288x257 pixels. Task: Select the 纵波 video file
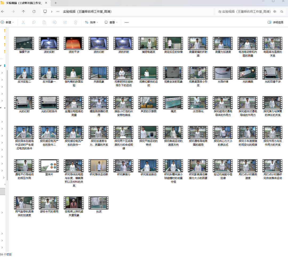tap(99, 203)
